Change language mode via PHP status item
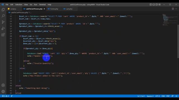The image size is (179, 100). click(168, 96)
